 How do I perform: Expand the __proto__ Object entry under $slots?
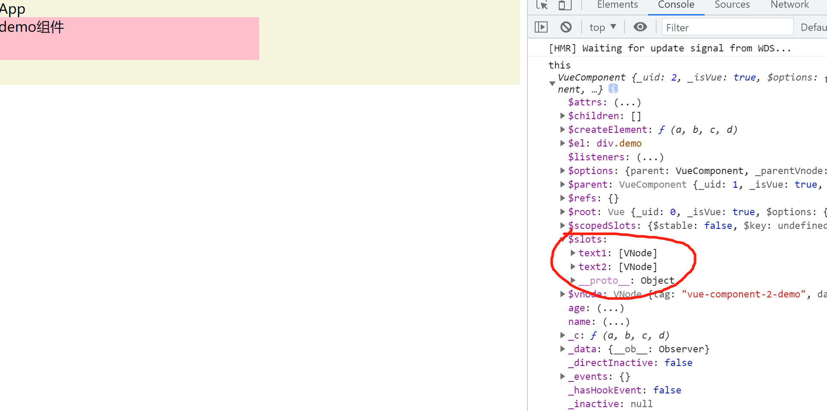[573, 280]
